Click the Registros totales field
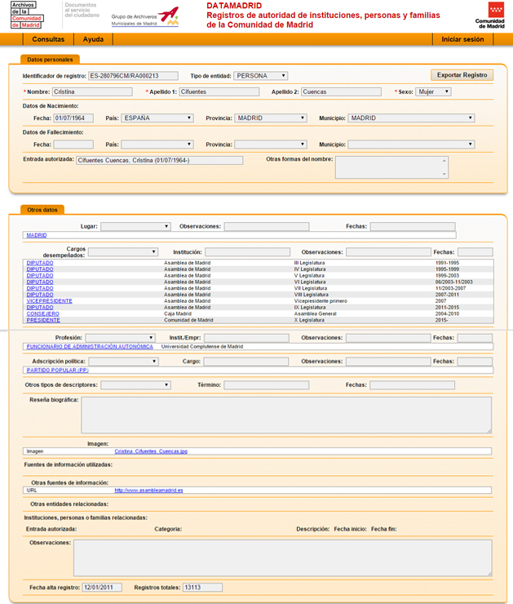This screenshot has width=513, height=604. coord(202,588)
